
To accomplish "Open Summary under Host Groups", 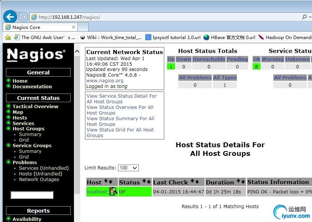I will (x=30, y=134).
